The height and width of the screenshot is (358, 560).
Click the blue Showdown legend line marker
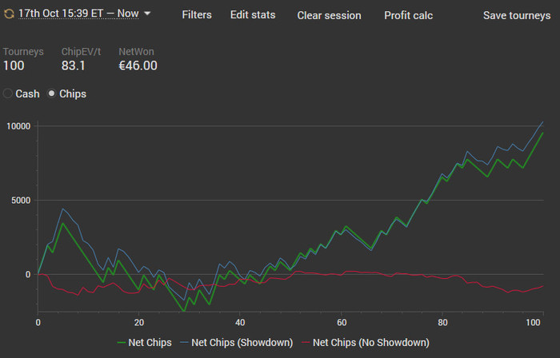(x=184, y=343)
